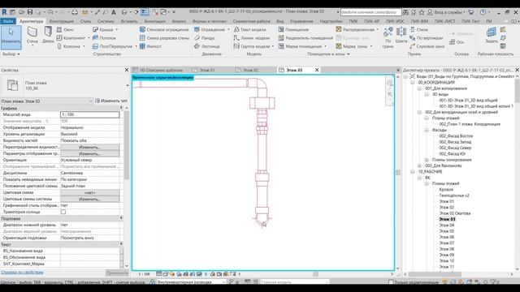Pick the Пандус (Ramp) tool
The height and width of the screenshot is (292, 520).
coord(205,38)
